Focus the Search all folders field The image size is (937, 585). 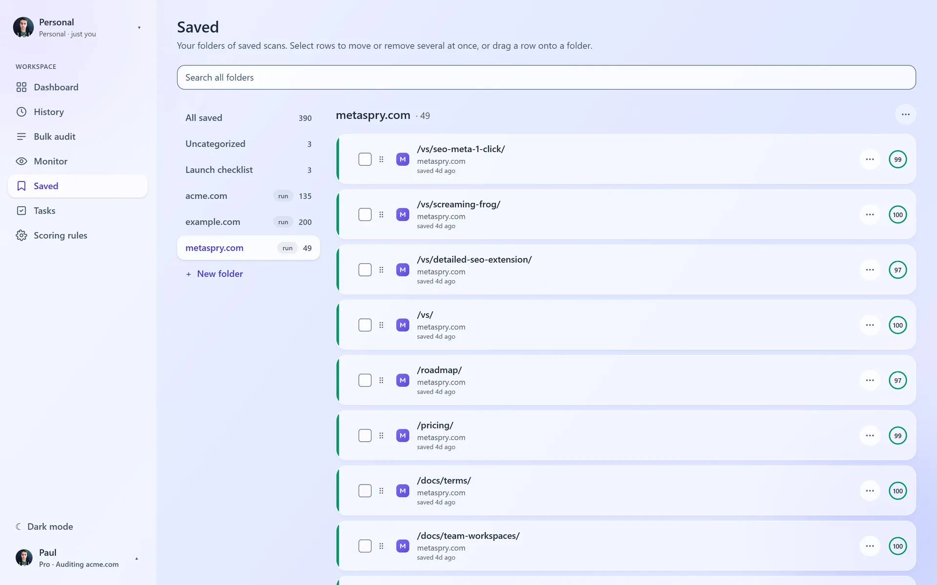546,78
